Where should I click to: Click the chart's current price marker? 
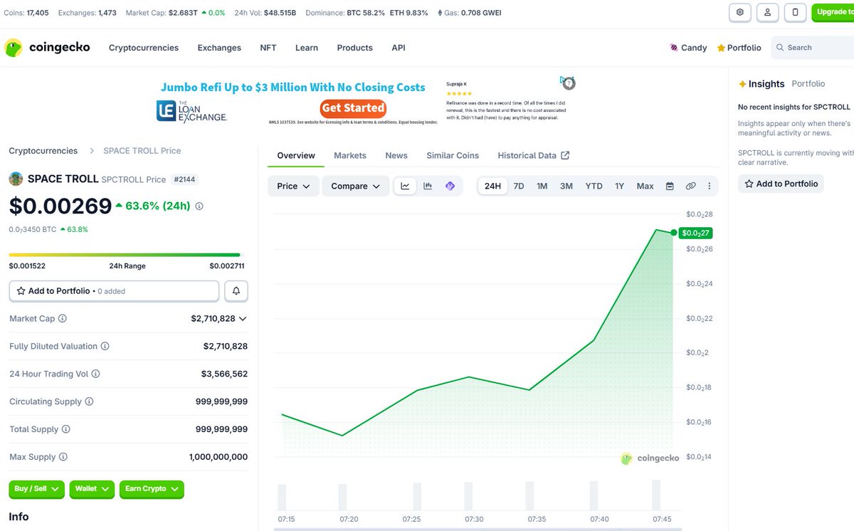[x=696, y=233]
